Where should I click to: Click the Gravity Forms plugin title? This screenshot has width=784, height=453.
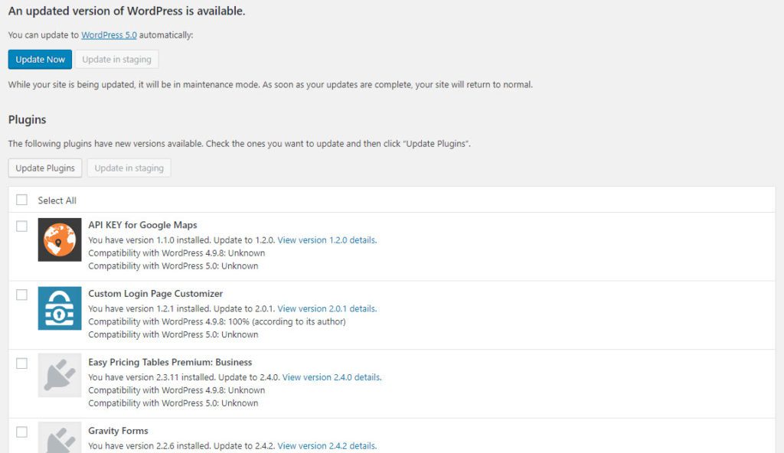[x=118, y=431]
